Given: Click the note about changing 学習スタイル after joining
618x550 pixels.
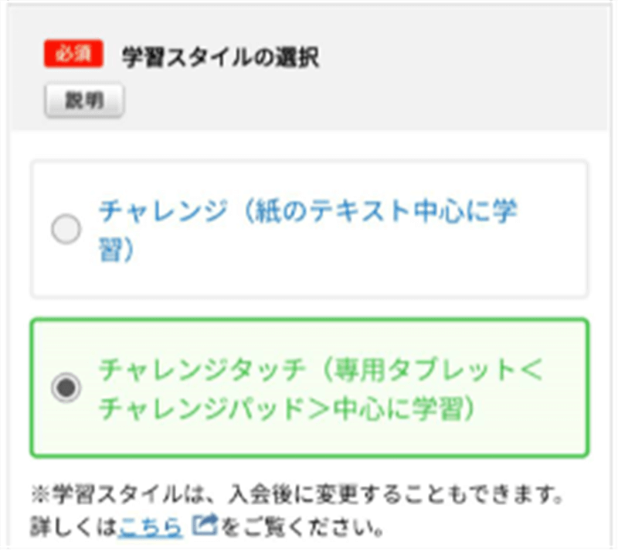Looking at the screenshot, I should (297, 494).
